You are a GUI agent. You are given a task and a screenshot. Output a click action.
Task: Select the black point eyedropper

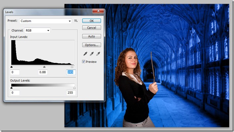[85, 54]
